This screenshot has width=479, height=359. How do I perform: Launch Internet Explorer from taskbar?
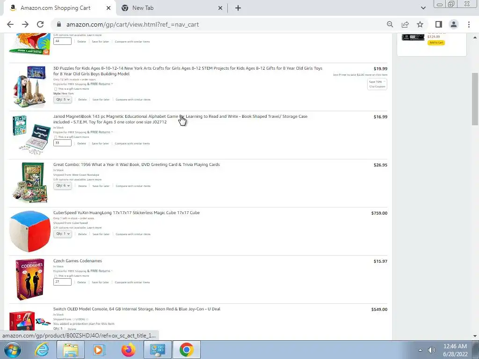point(42,350)
